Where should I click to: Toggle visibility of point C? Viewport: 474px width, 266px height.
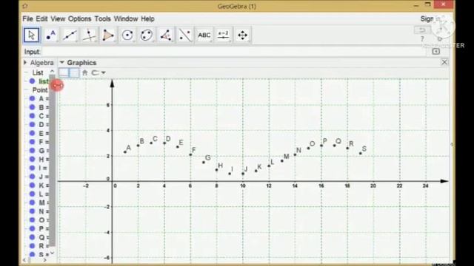click(32, 116)
